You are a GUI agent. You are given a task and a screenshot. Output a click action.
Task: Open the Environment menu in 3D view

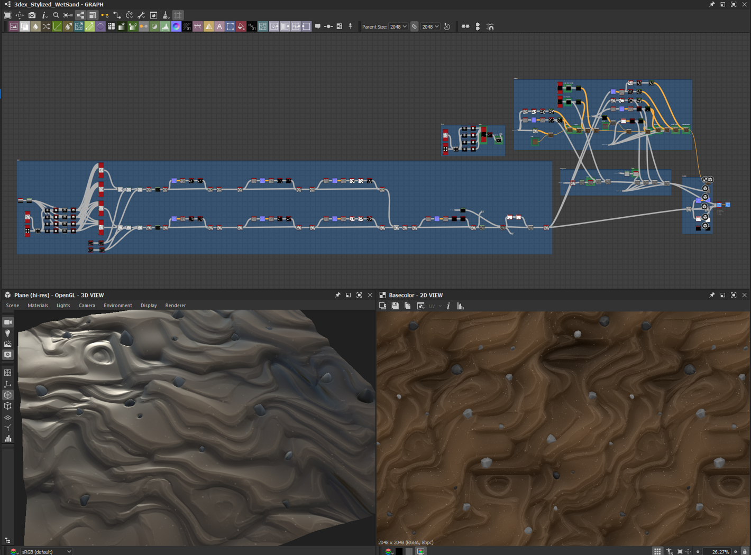(x=118, y=306)
